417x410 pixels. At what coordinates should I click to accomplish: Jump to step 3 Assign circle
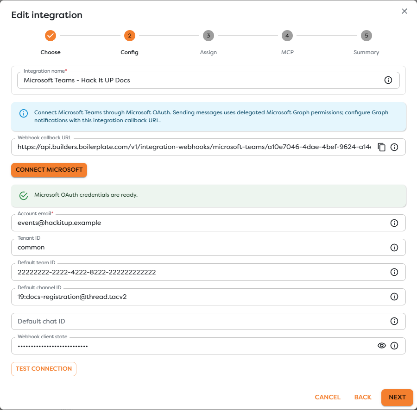208,36
